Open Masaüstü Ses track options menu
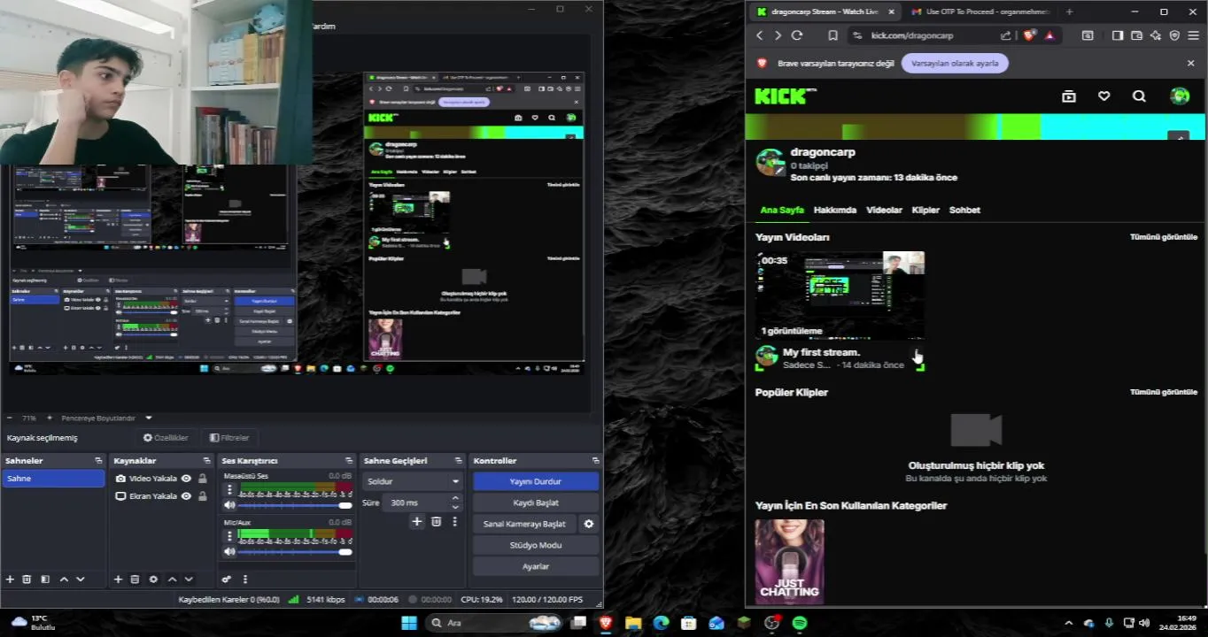This screenshot has height=637, width=1208. [229, 488]
